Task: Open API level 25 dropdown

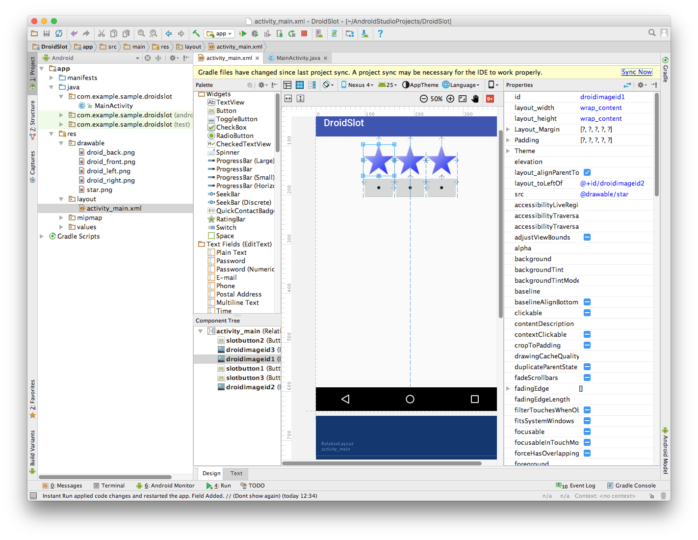Action: tap(388, 85)
